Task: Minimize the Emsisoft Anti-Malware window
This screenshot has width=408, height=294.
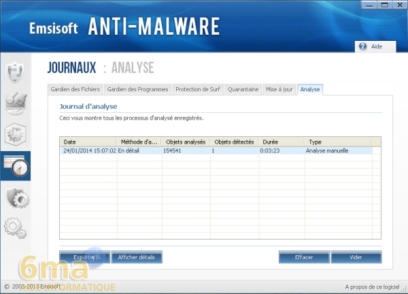Action: click(369, 5)
